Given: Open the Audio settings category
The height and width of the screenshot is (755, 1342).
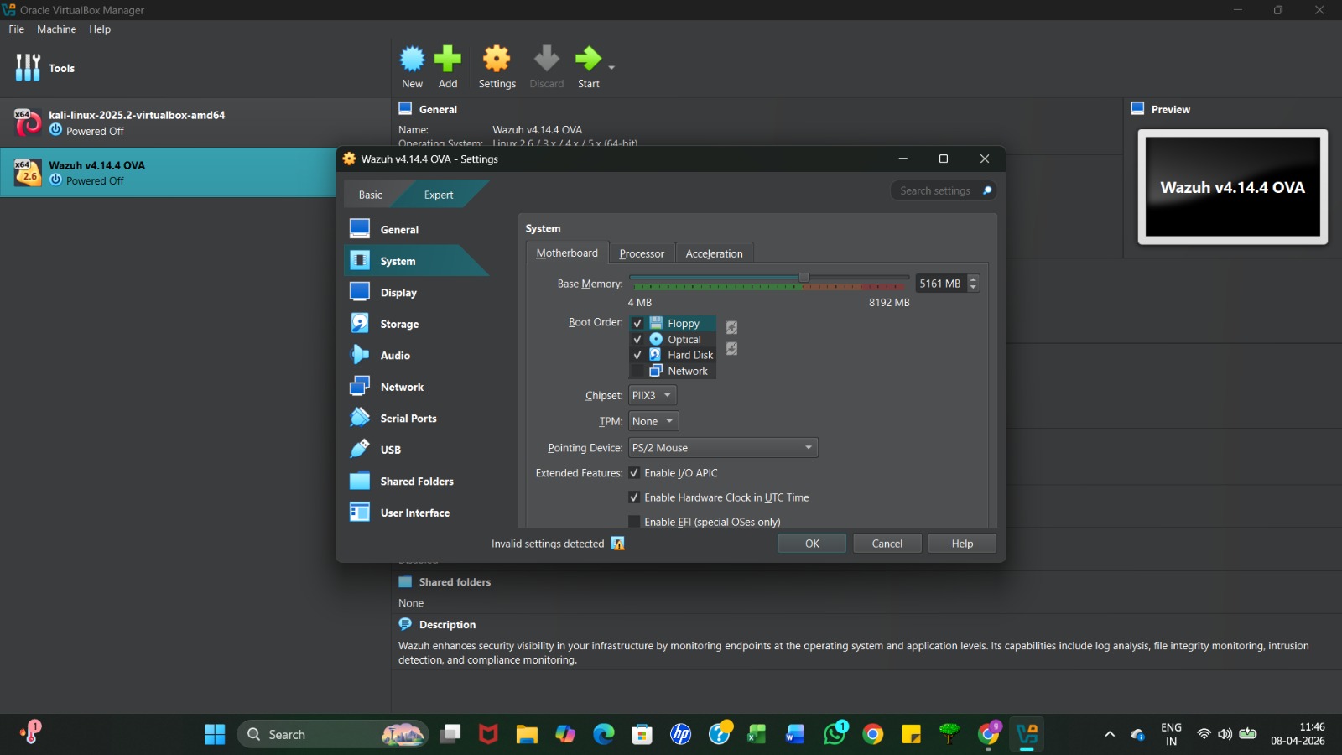Looking at the screenshot, I should pyautogui.click(x=416, y=355).
